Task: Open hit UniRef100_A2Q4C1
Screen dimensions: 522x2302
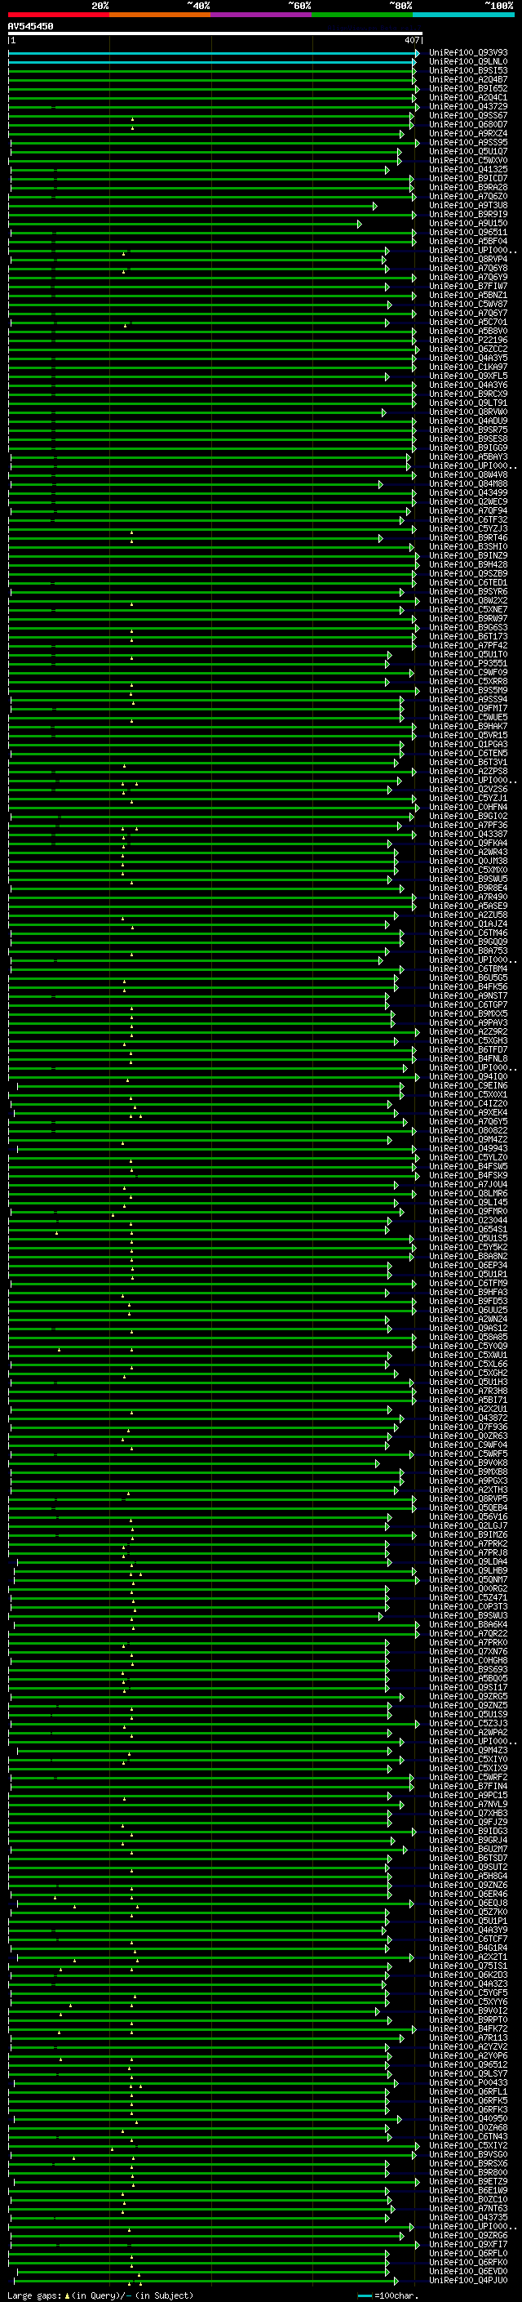Action: tap(468, 97)
